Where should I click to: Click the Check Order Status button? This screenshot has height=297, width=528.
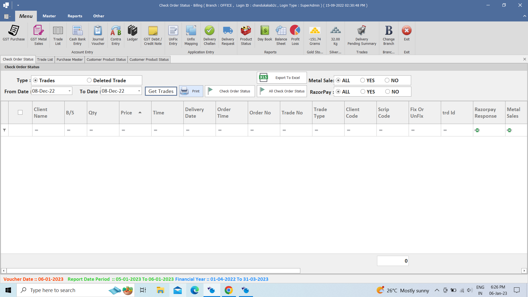click(x=230, y=91)
